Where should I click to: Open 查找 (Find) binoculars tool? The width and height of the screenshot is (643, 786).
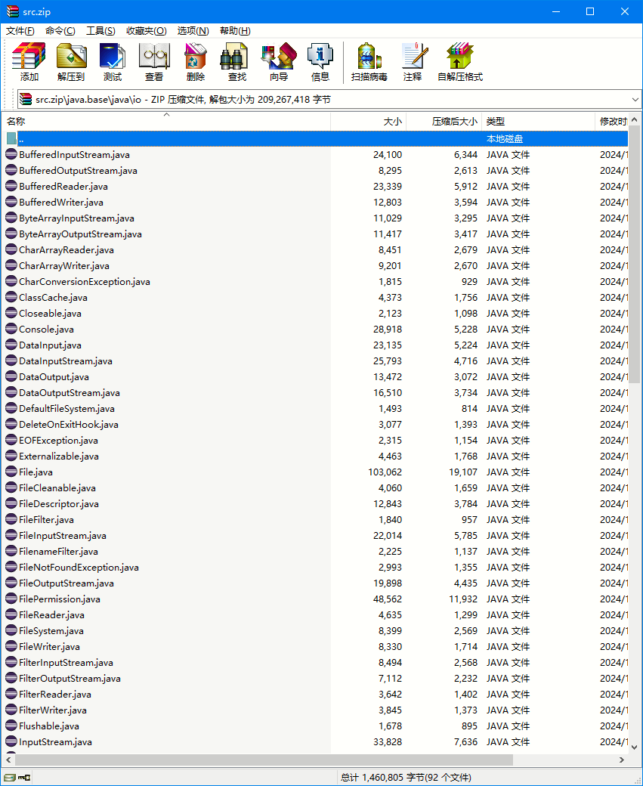click(x=237, y=62)
